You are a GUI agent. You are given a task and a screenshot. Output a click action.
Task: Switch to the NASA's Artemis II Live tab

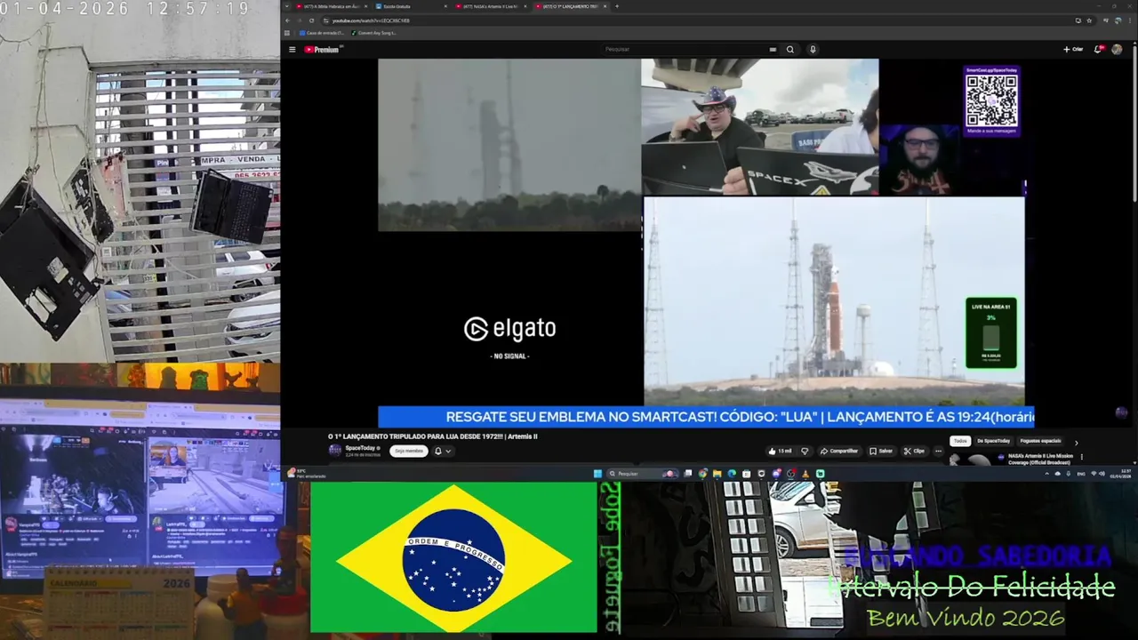pos(491,6)
